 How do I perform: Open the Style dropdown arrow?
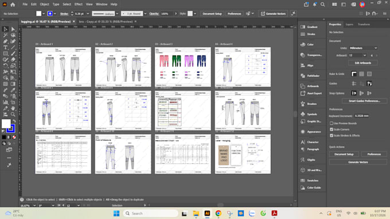click(195, 14)
